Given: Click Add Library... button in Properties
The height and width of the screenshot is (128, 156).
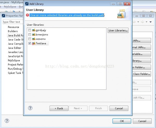Looking at the screenshot, I should pos(142,61).
